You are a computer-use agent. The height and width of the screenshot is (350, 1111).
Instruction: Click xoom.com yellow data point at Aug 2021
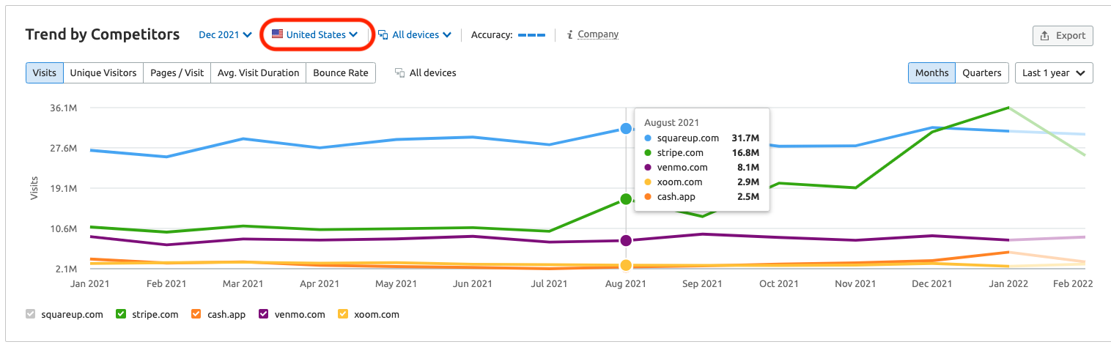click(x=626, y=265)
